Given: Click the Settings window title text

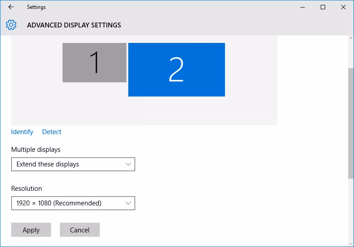Looking at the screenshot, I should pos(36,7).
